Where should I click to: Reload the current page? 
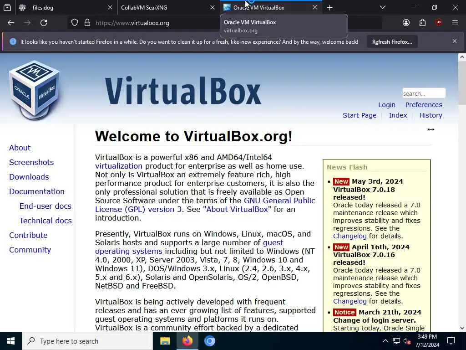pyautogui.click(x=44, y=23)
